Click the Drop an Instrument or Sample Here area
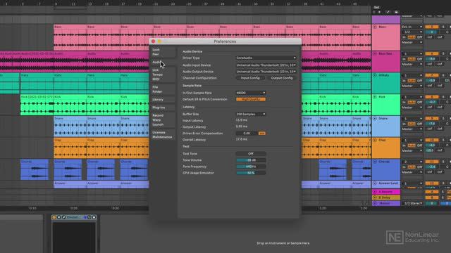This screenshot has height=253, width=451. coord(283,243)
